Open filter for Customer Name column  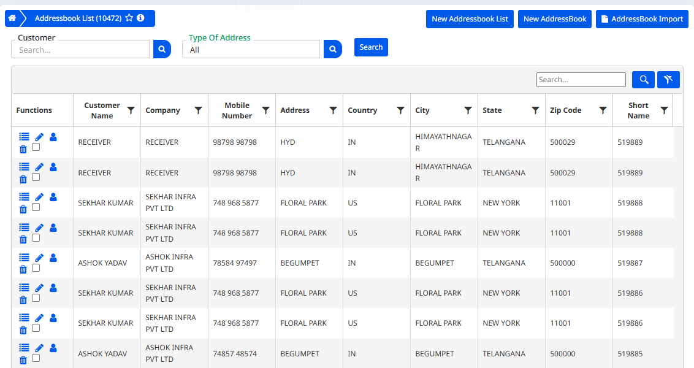click(131, 110)
